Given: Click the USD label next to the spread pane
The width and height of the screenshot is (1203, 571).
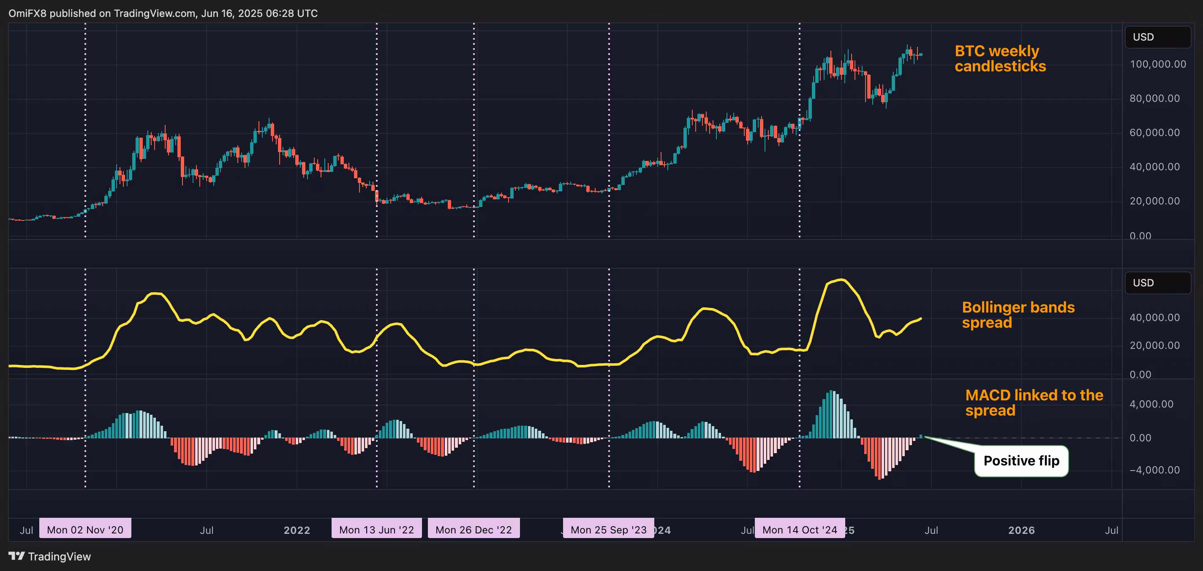Looking at the screenshot, I should 1157,283.
